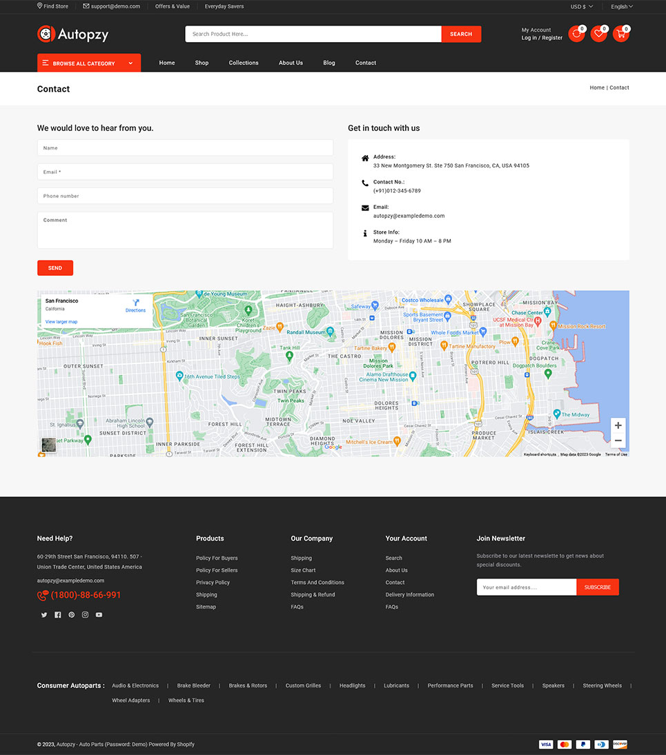Click the map Directions icon
Screen dimensions: 666x755
(x=136, y=303)
